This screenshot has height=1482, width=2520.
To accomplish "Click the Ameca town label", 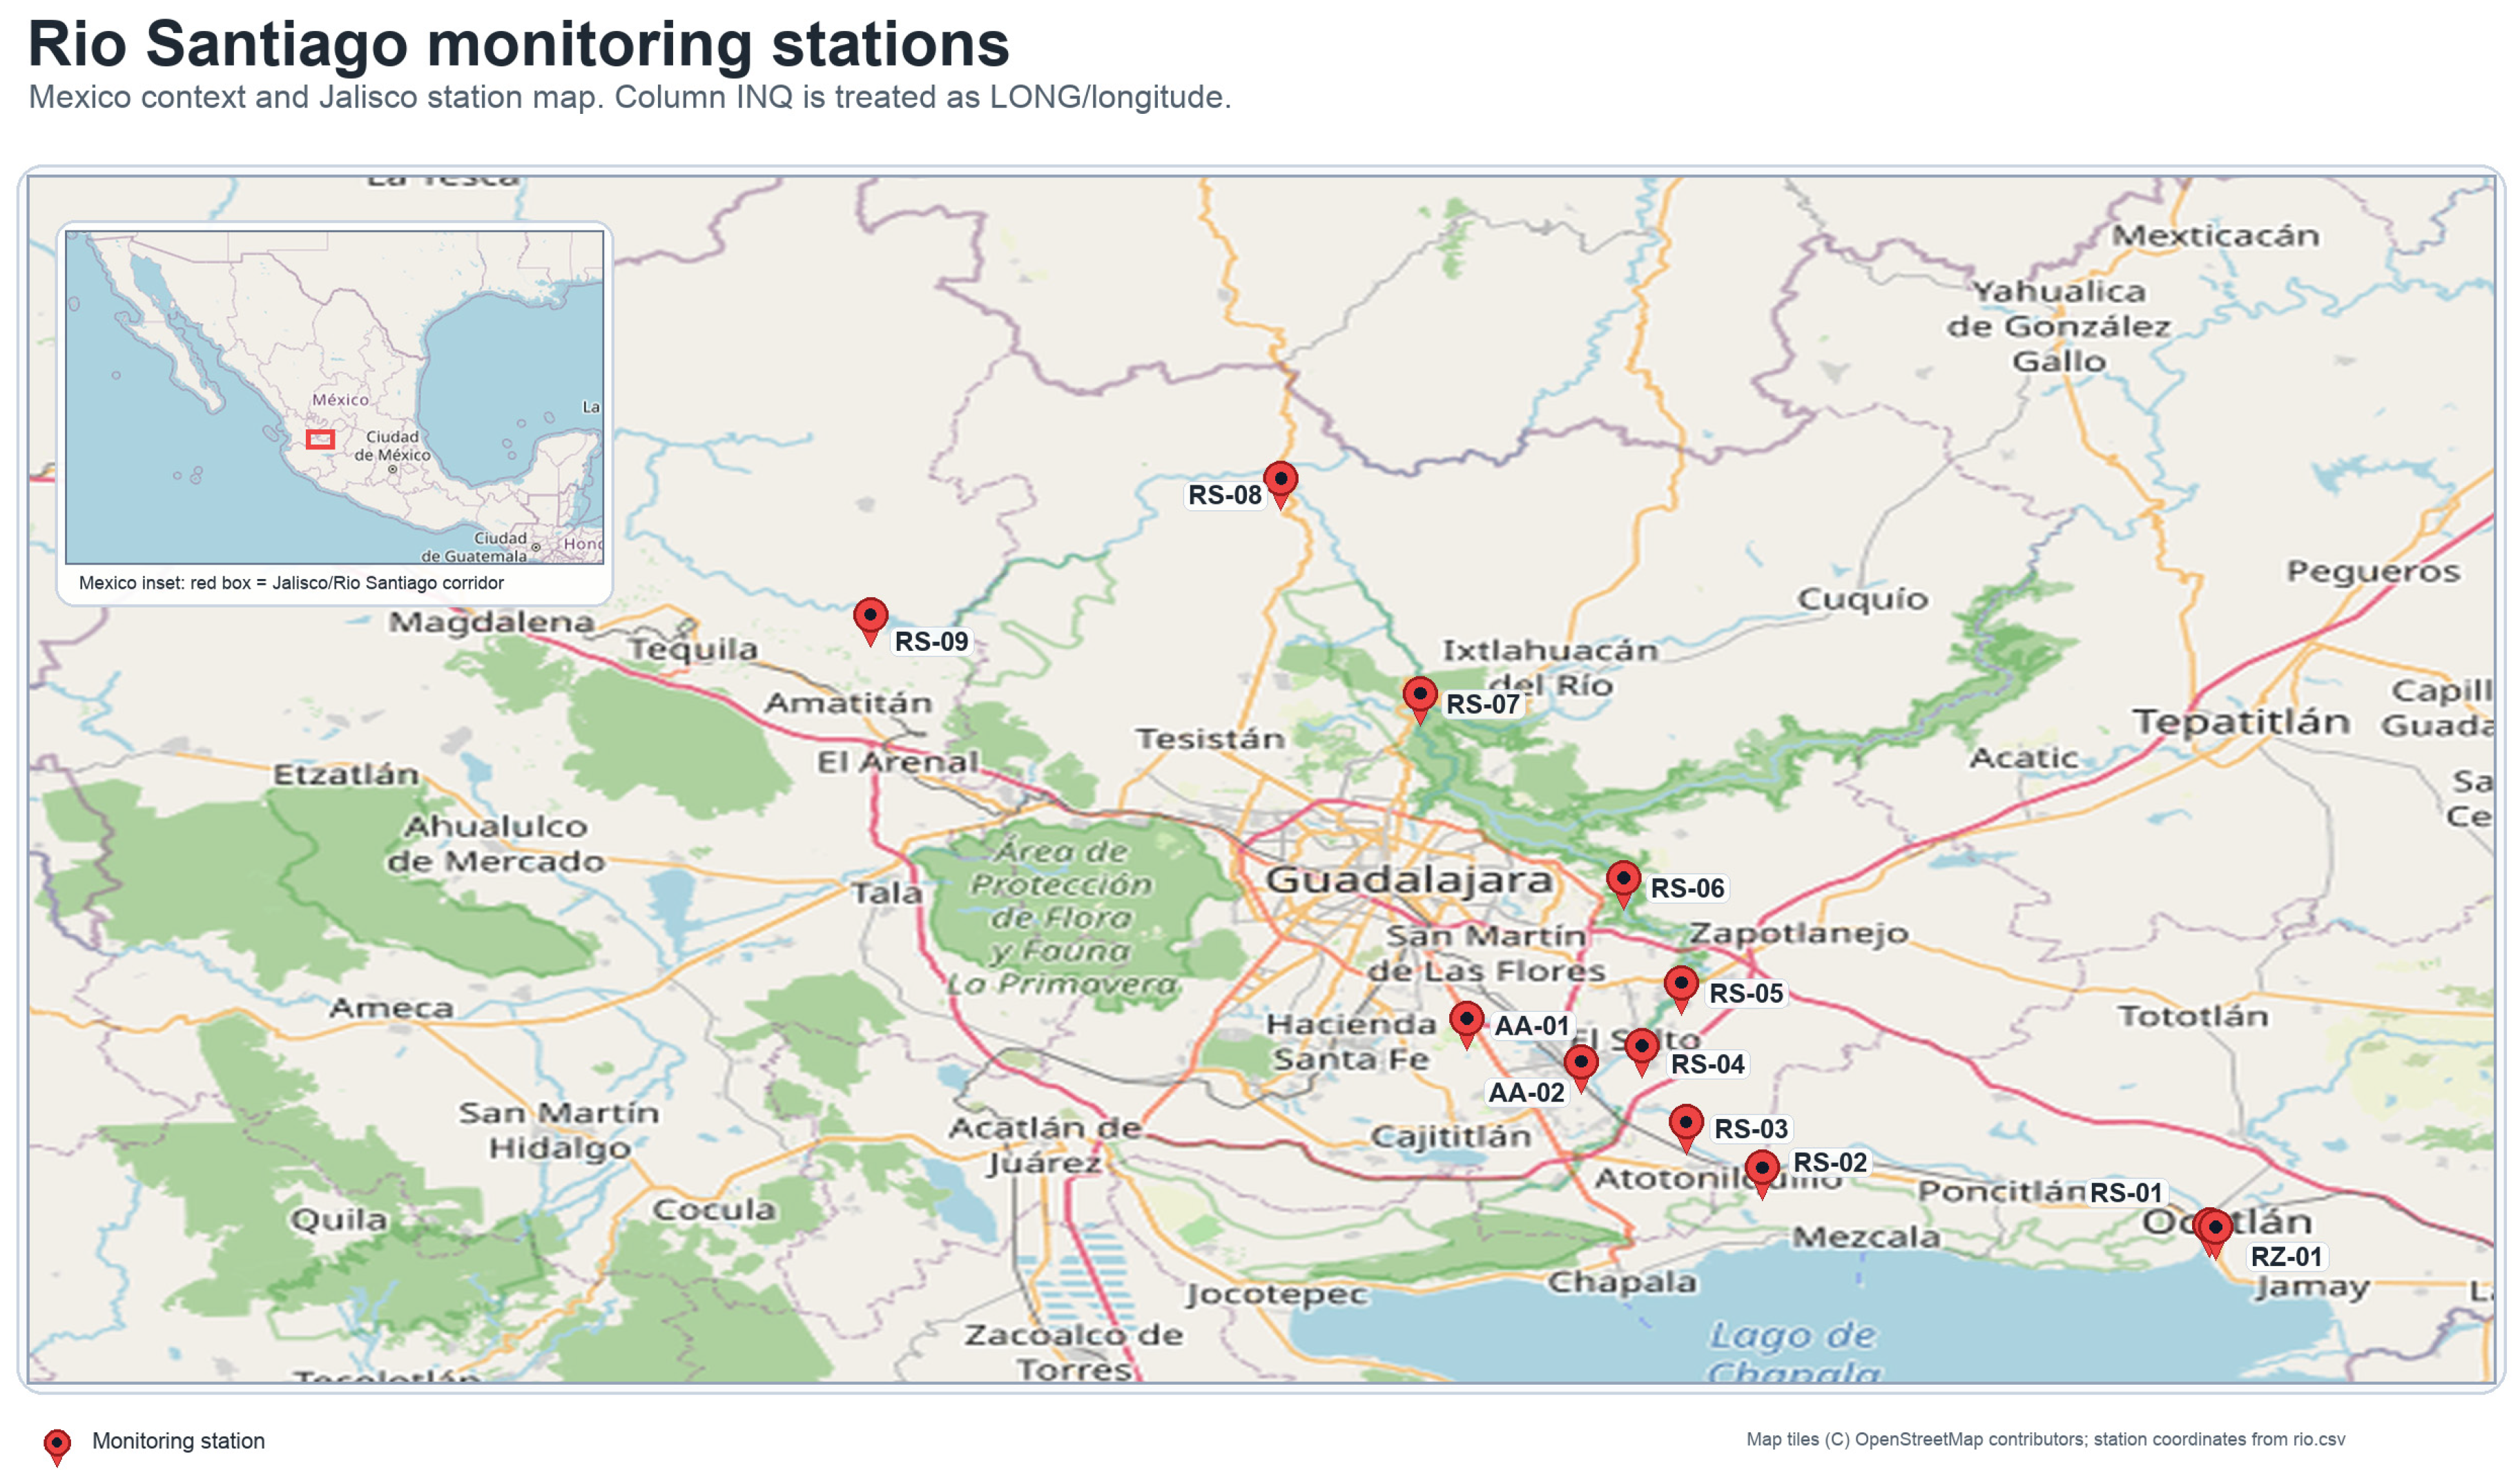I will point(391,1008).
